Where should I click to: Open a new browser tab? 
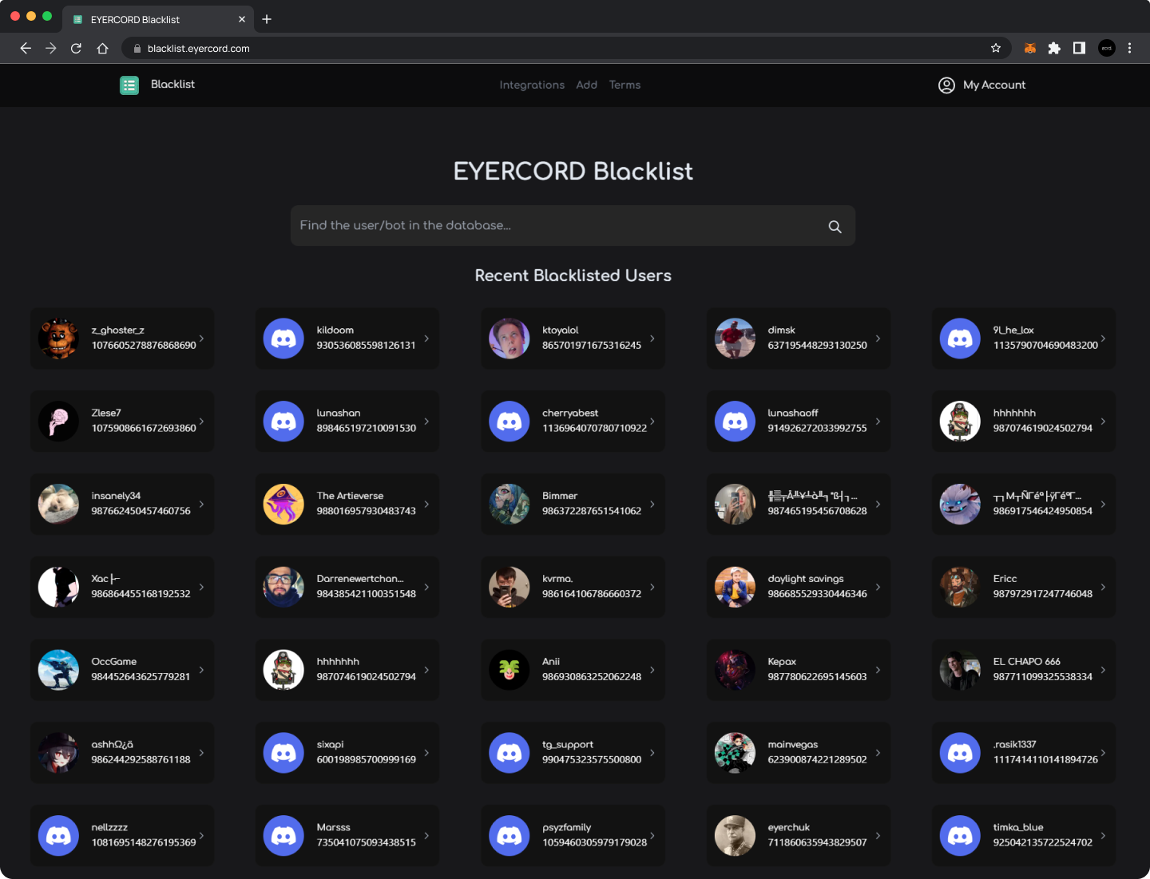[x=267, y=19]
